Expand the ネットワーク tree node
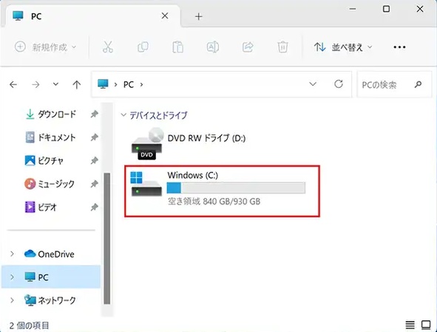 [x=12, y=300]
